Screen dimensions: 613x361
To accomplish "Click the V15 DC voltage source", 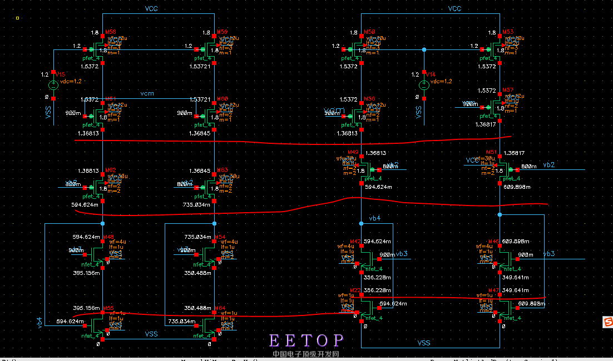I will 53,86.
